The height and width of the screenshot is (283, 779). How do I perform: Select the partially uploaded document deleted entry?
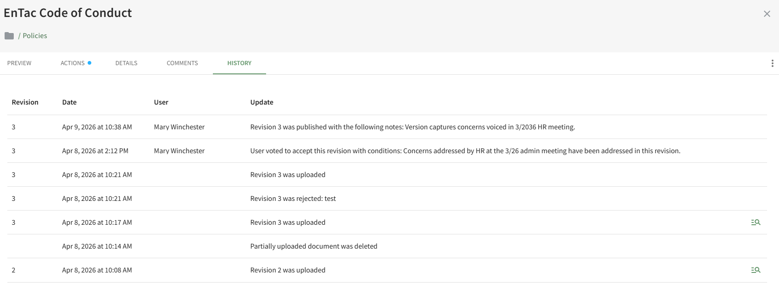click(313, 246)
